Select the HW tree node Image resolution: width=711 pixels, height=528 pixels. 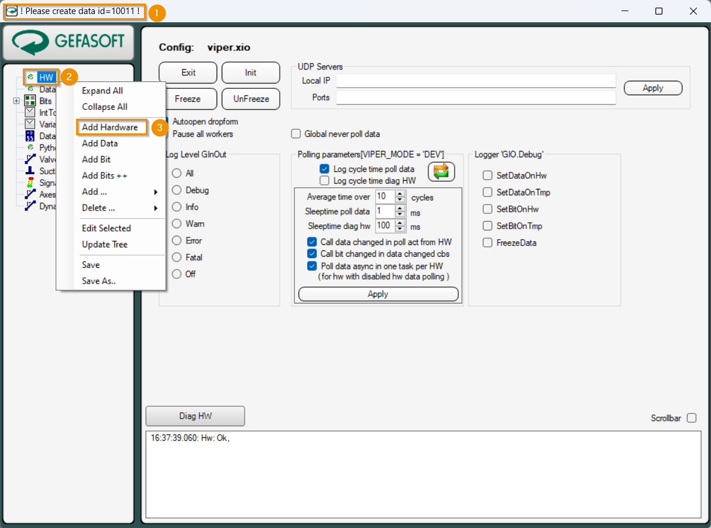46,77
